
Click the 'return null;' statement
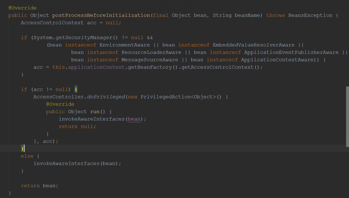[x=77, y=126]
